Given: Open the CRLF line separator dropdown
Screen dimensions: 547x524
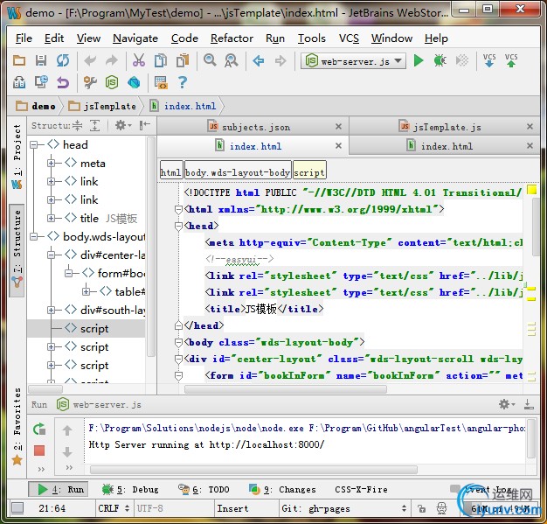Looking at the screenshot, I should [x=114, y=508].
